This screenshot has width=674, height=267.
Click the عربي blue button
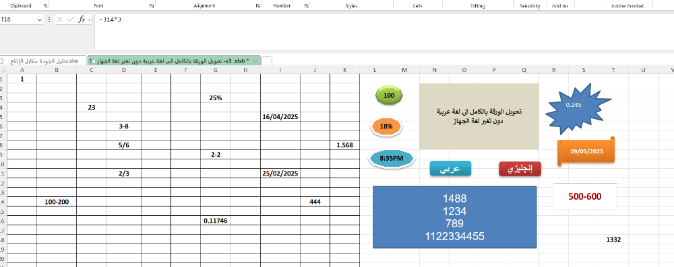450,169
